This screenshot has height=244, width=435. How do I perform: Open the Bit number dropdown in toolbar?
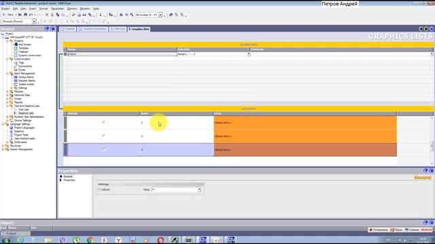point(160,15)
